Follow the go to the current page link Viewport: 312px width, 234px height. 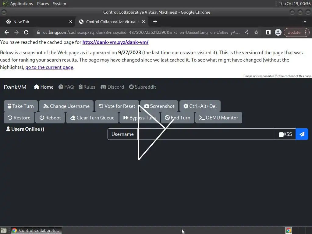(x=49, y=67)
